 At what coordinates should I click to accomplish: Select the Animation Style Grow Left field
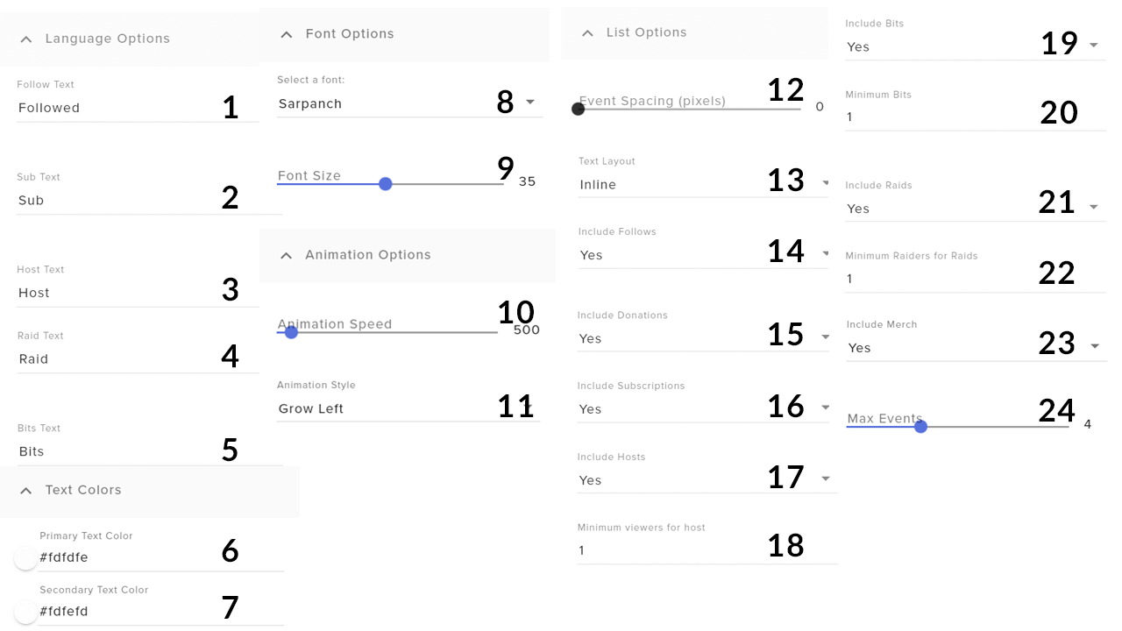(x=408, y=408)
